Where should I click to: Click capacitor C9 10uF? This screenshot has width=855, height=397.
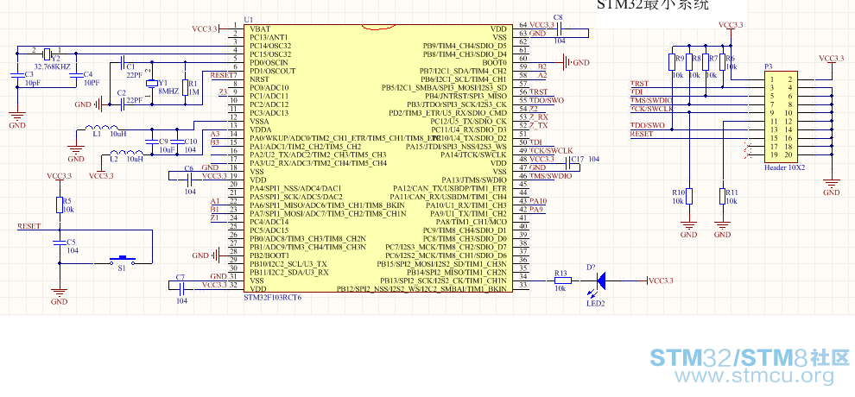click(152, 141)
